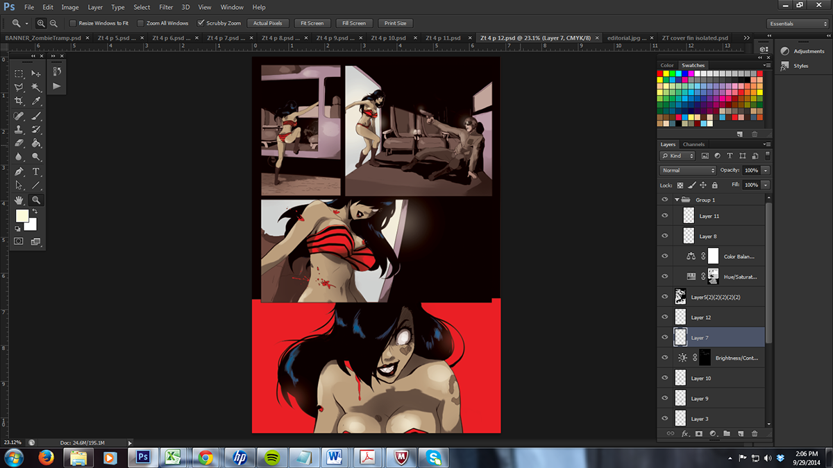Select the Move tool

click(x=36, y=73)
